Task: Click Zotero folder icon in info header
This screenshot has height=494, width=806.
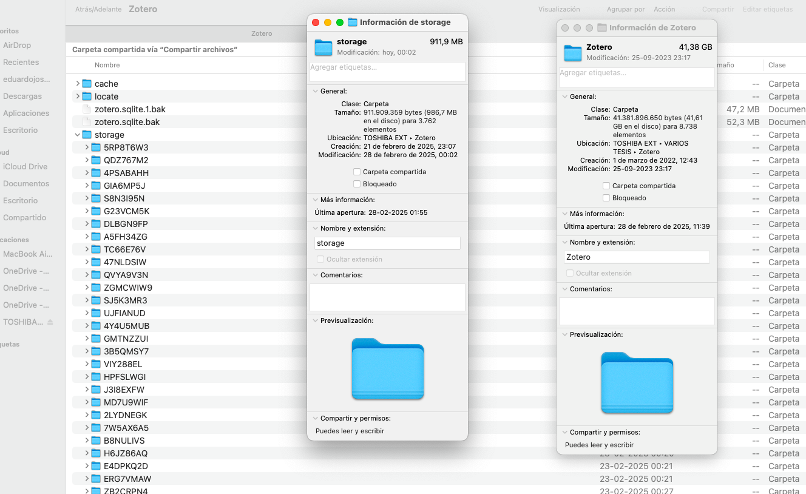Action: [x=573, y=52]
